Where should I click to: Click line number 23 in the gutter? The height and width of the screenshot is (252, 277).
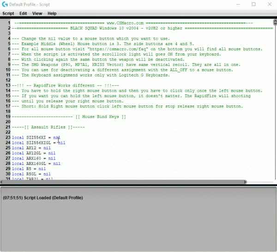click(8, 138)
